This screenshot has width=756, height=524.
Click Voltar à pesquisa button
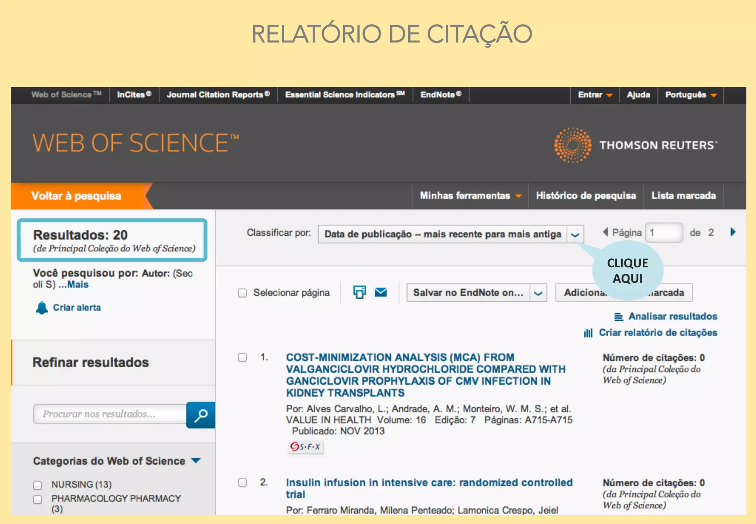(x=76, y=196)
